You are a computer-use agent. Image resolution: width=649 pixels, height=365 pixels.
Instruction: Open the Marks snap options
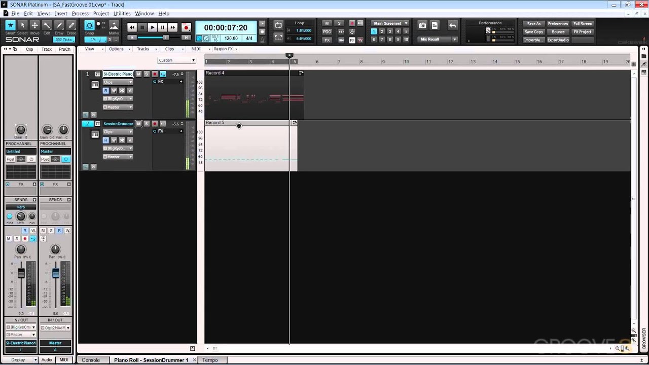point(114,25)
